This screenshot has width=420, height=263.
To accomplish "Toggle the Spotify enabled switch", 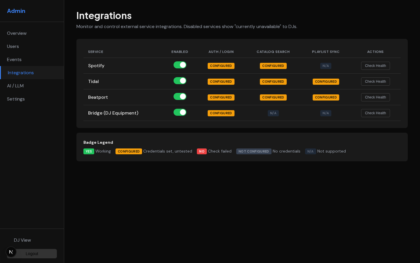I will tap(180, 65).
